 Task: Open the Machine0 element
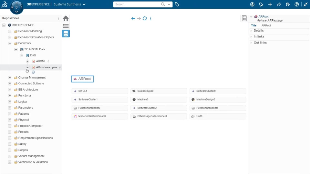point(159,100)
